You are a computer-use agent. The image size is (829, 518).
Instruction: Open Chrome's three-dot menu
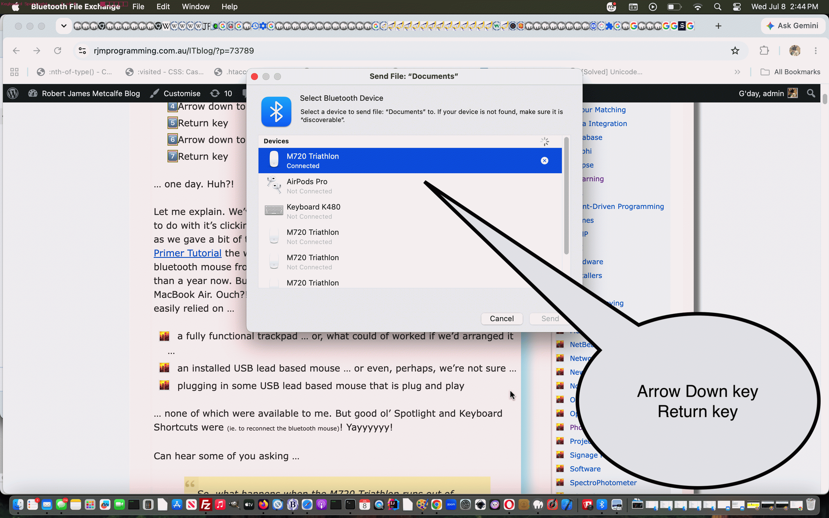[x=816, y=51]
